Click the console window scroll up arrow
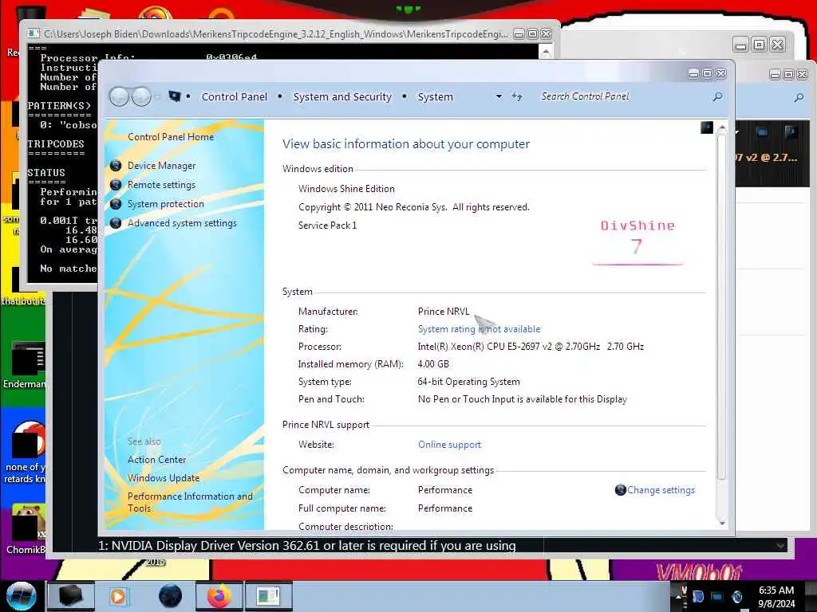This screenshot has height=612, width=817. pos(546,51)
